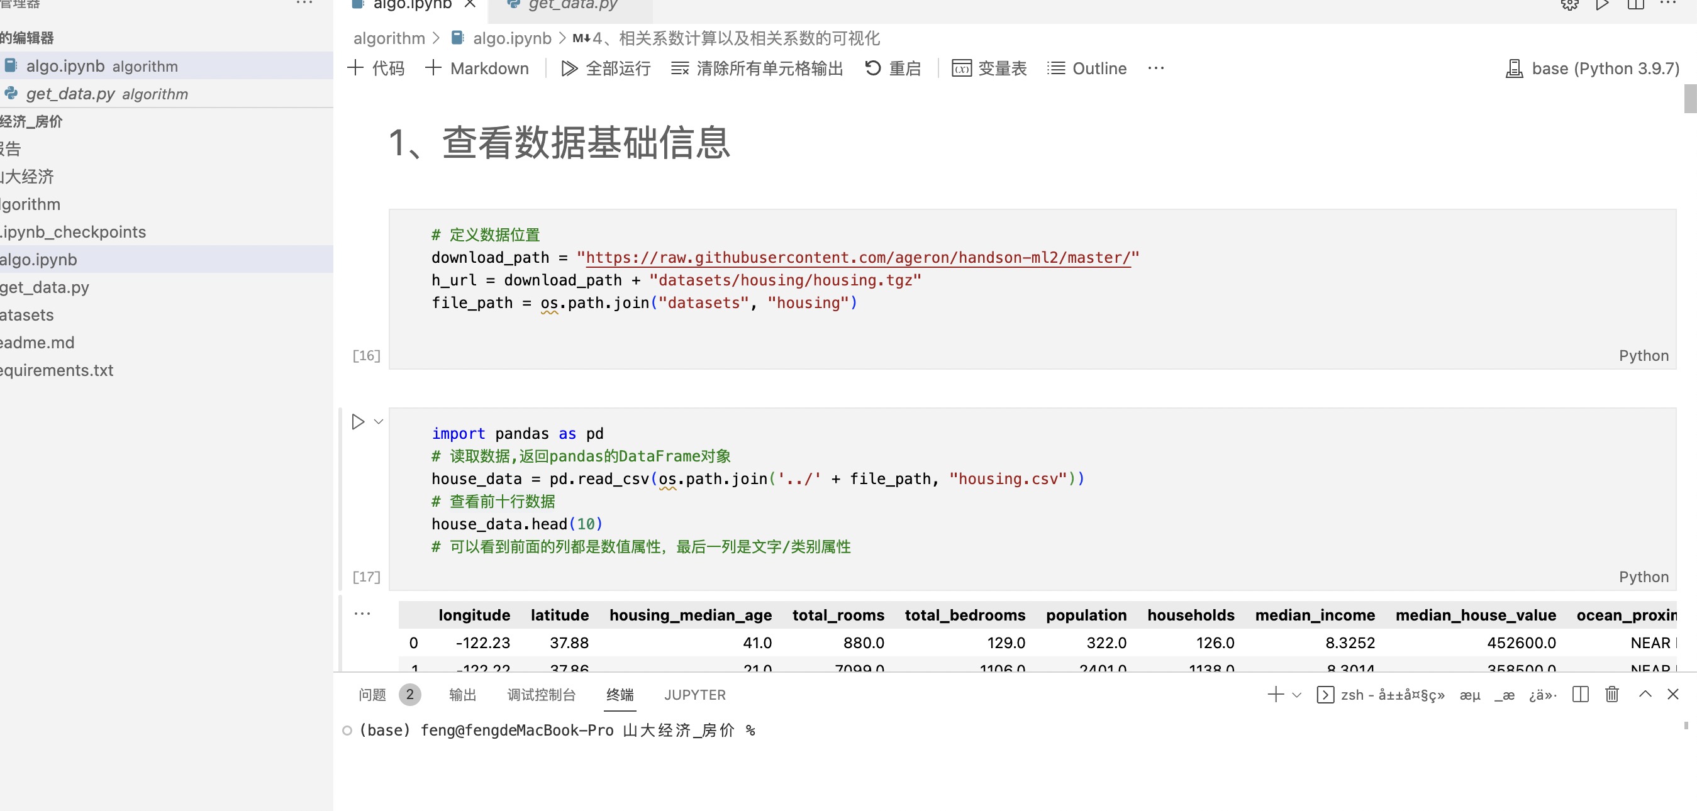The image size is (1697, 811).
Task: Open requirements.txt in the file tree
Action: (166, 370)
